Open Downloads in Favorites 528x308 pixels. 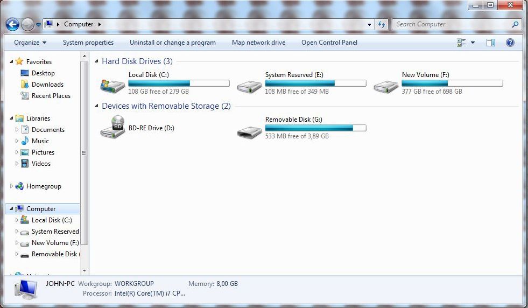pyautogui.click(x=47, y=84)
